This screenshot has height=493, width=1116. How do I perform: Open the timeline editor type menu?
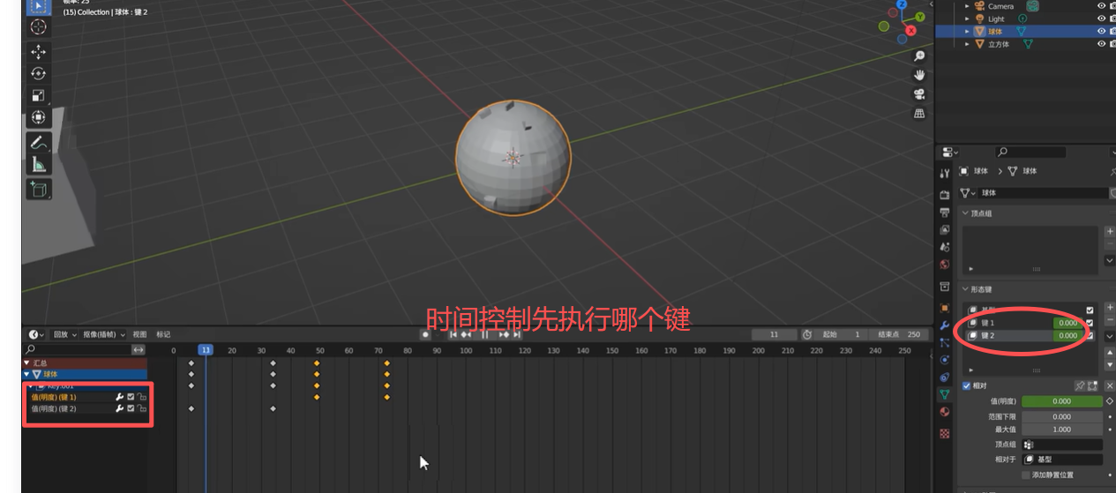click(x=37, y=334)
